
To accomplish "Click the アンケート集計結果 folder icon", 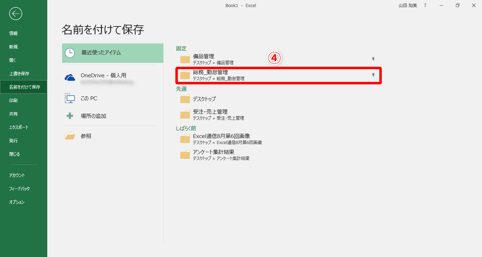I will click(185, 155).
